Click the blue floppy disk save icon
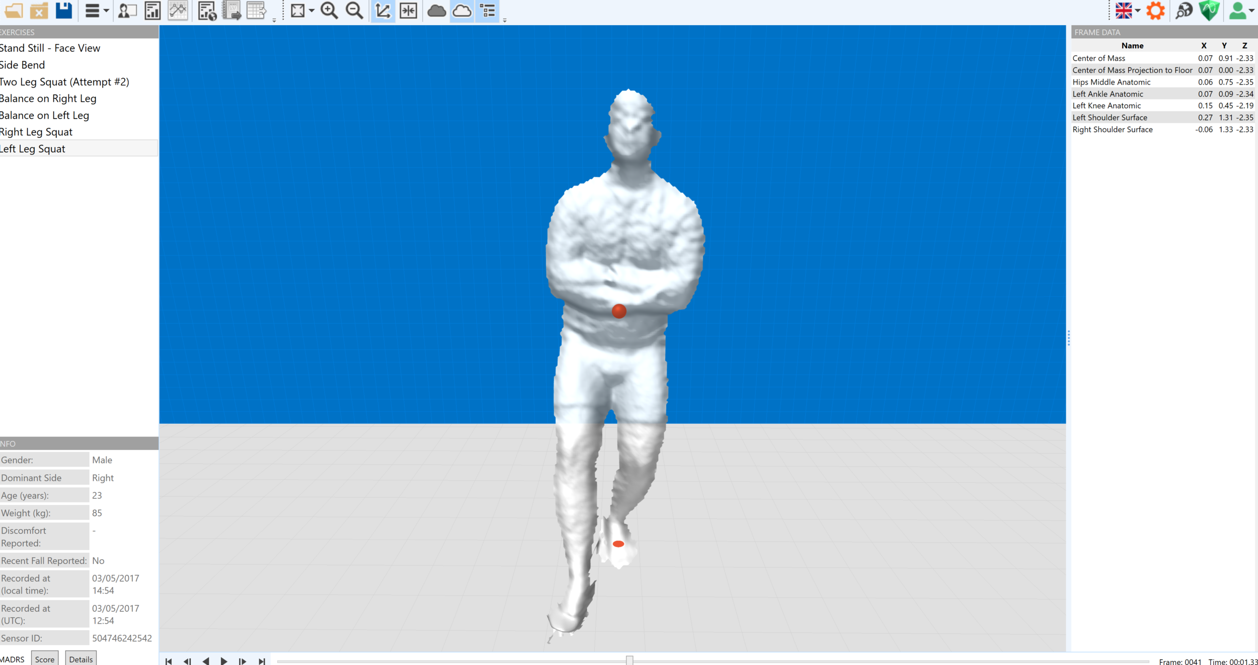 [64, 11]
